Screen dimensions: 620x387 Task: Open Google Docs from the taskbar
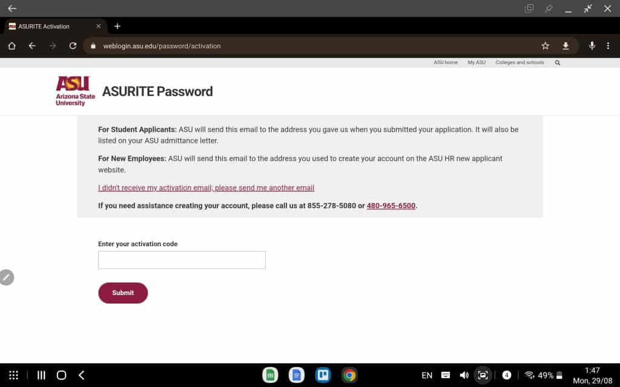click(x=296, y=375)
